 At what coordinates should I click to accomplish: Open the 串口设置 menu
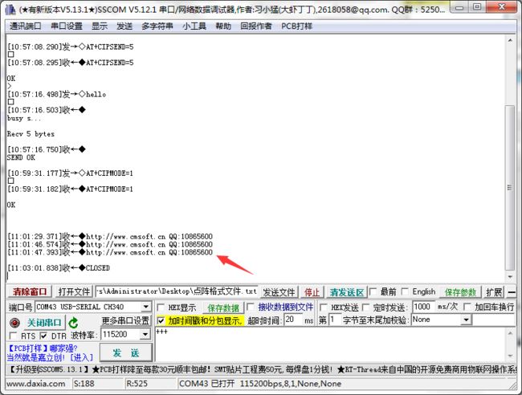[x=67, y=26]
